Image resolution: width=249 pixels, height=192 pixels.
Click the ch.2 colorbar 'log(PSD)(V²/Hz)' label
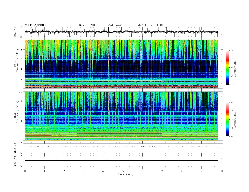[x=235, y=120]
